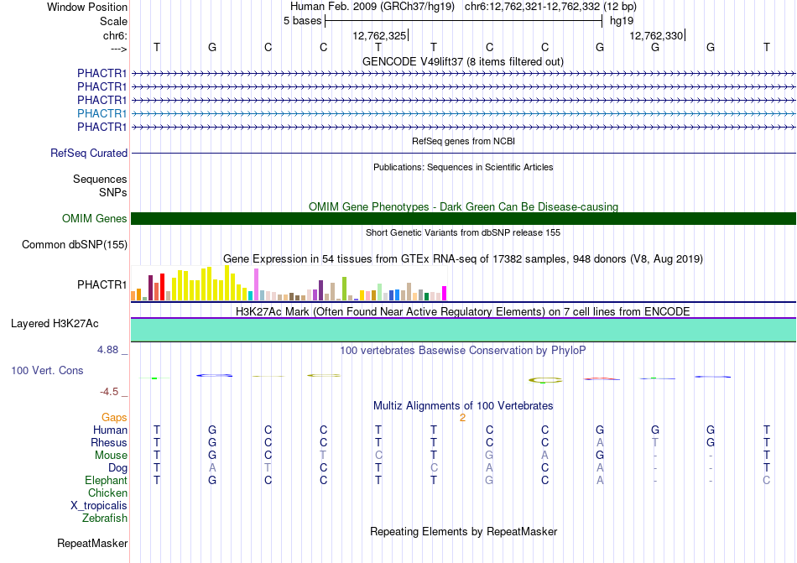
Task: Click the light blue PHACTR1 transcript label
Action: [102, 113]
